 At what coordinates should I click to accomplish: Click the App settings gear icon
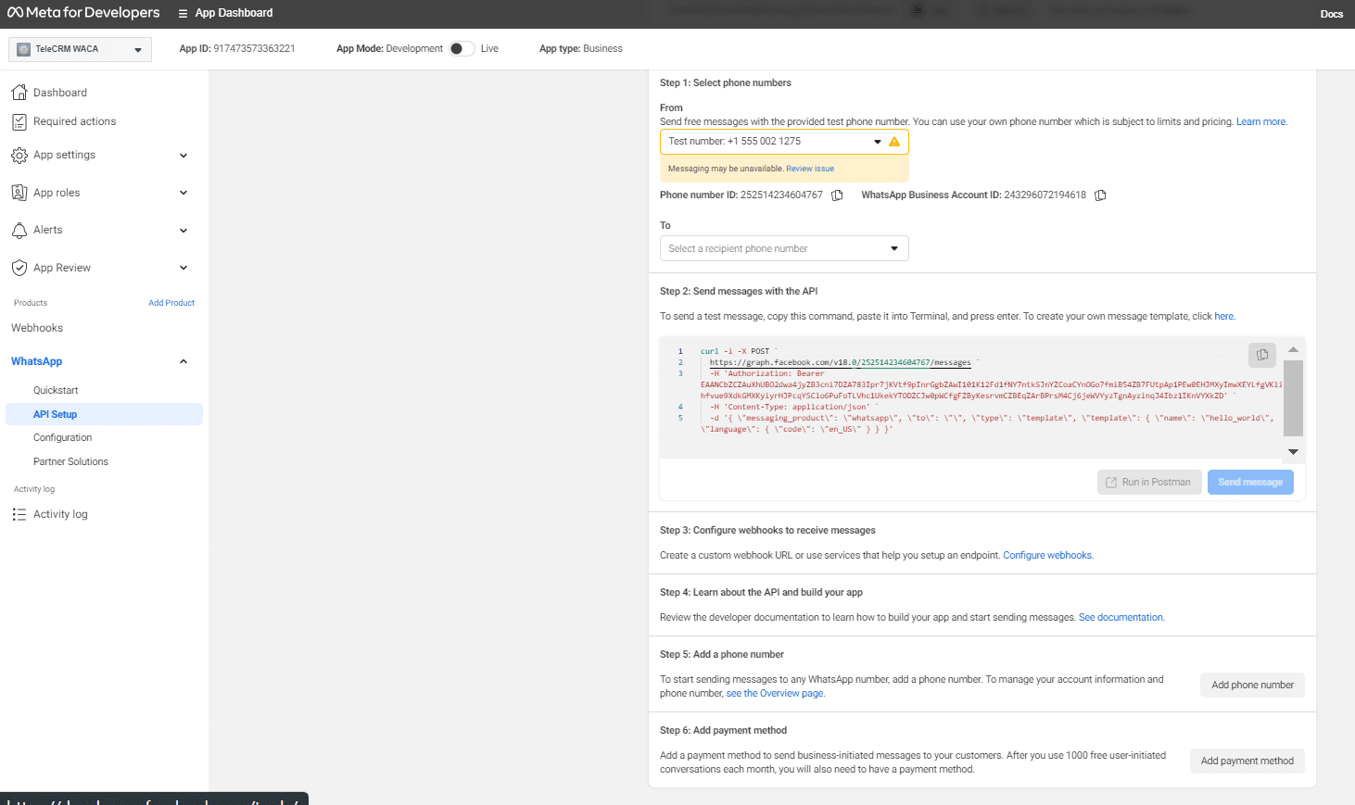[x=19, y=155]
